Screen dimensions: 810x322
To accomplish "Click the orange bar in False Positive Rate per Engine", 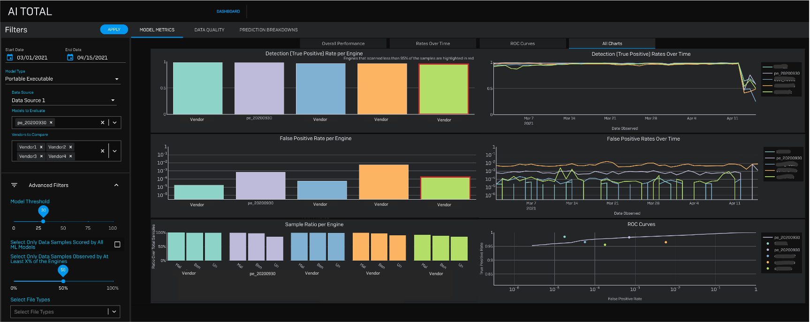I will [384, 182].
